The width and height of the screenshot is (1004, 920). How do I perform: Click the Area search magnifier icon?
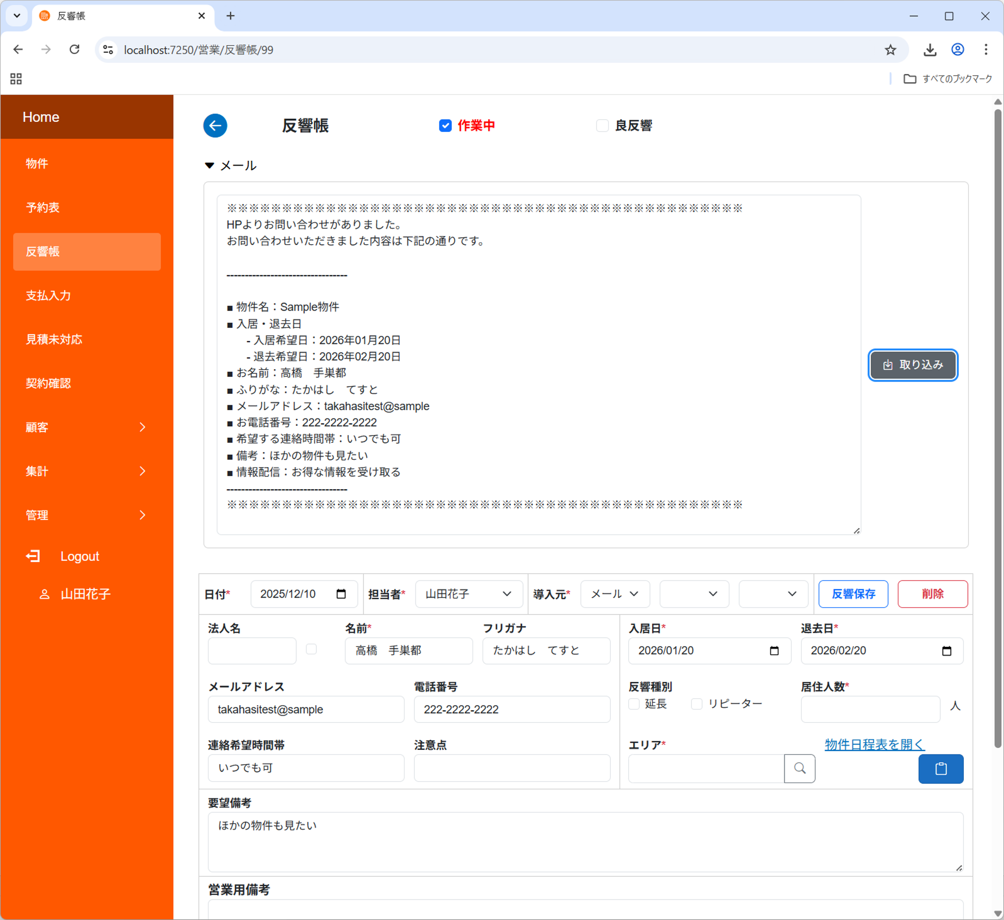(x=799, y=768)
